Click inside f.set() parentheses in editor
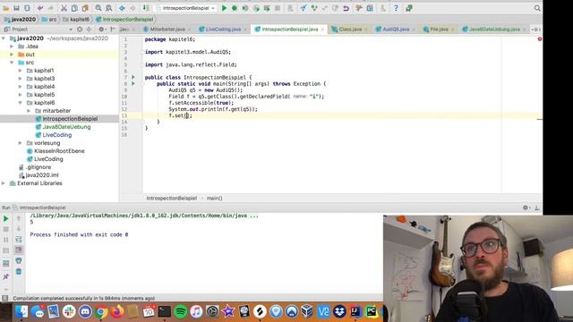This screenshot has width=573, height=322. [x=187, y=115]
